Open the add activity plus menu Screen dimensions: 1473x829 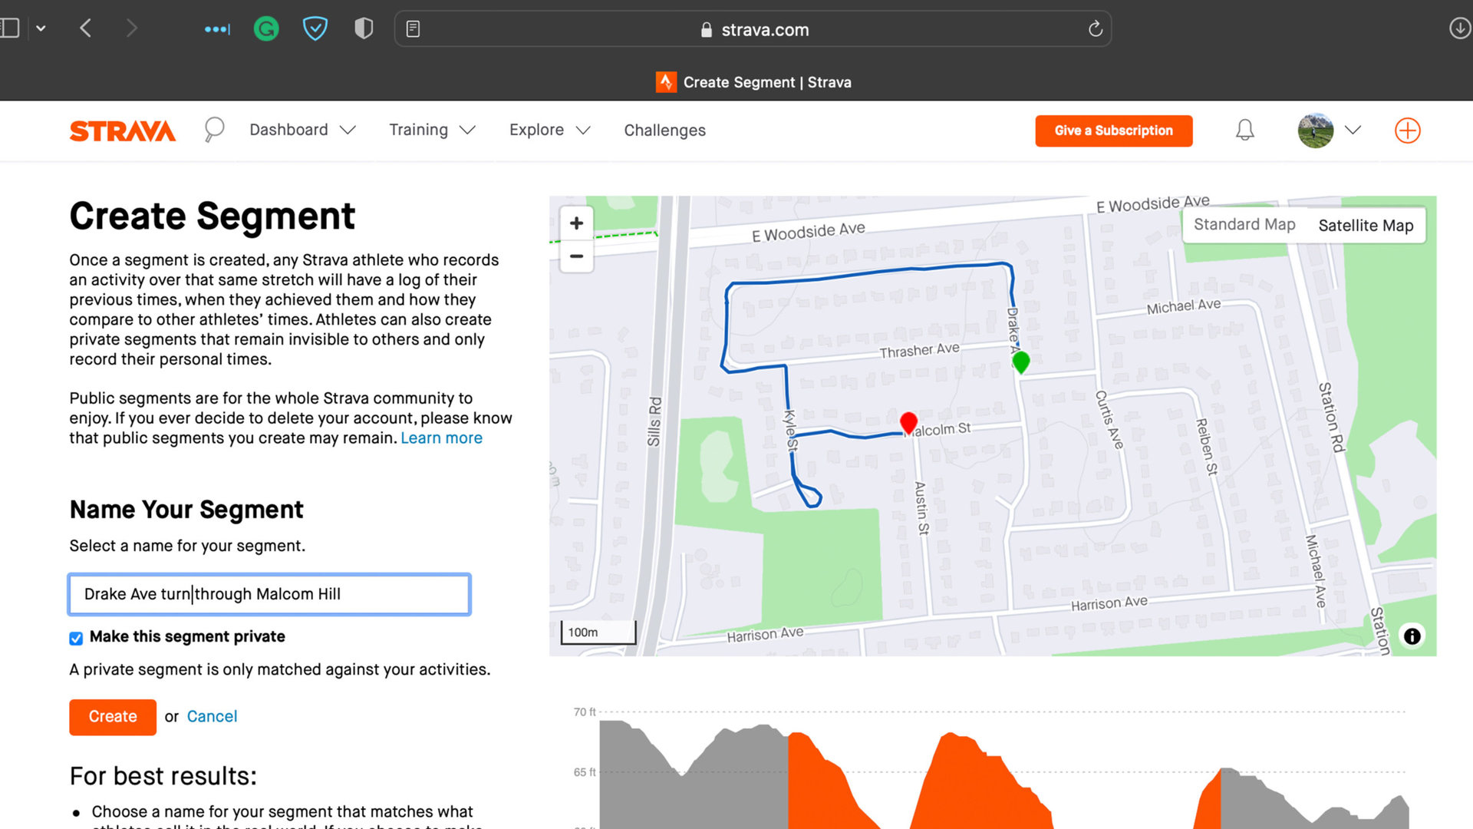1407,130
